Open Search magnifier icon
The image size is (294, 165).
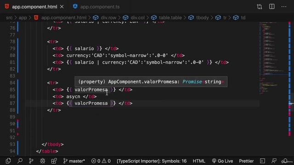click(20, 161)
